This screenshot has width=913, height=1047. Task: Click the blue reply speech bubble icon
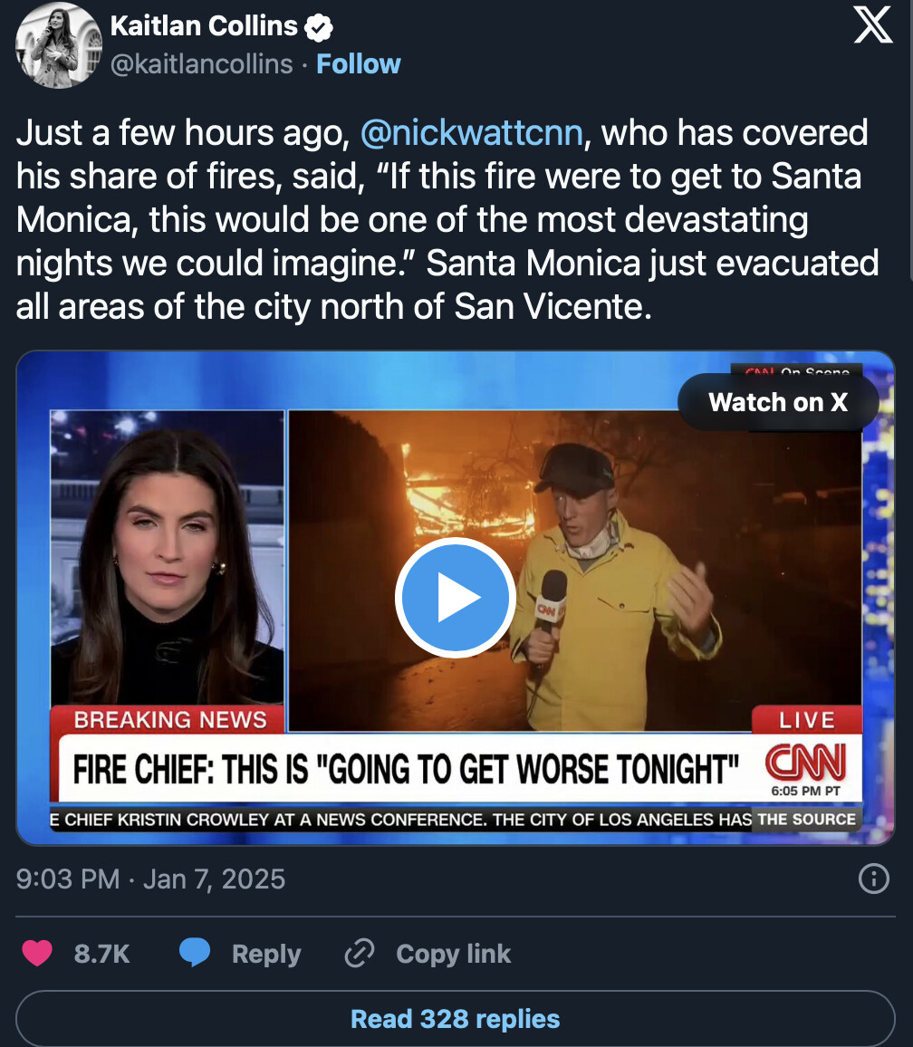(195, 953)
